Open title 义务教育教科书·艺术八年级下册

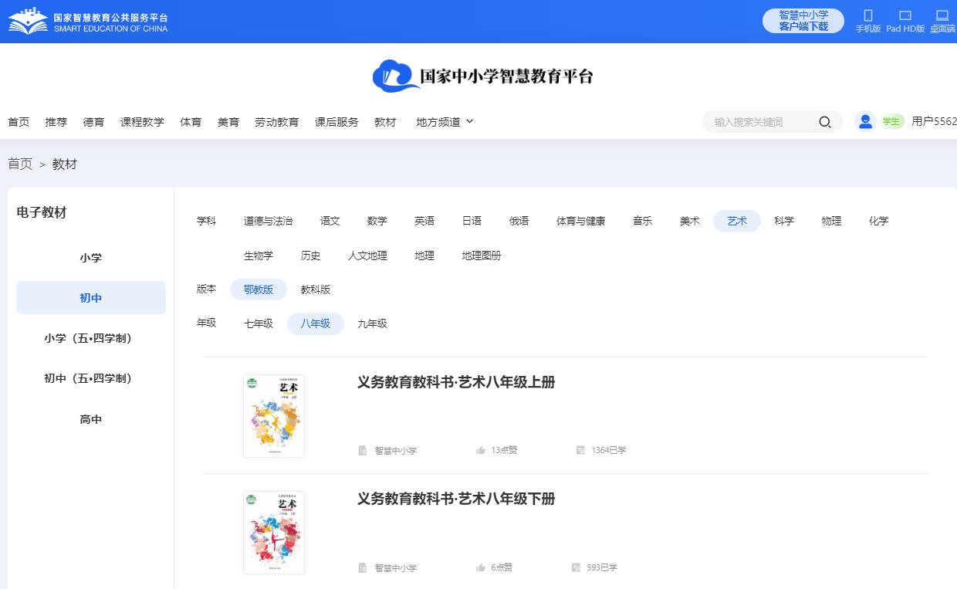pyautogui.click(x=456, y=499)
